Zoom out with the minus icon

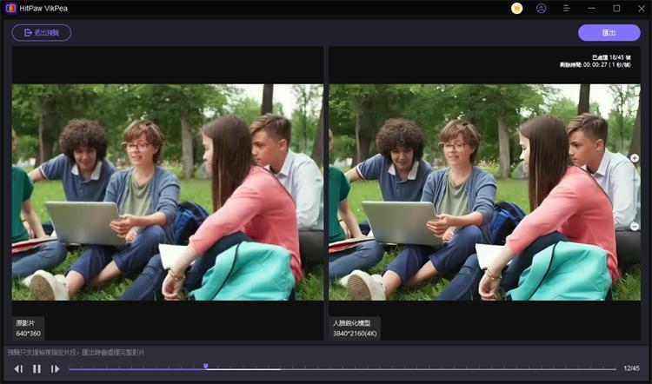tap(635, 227)
